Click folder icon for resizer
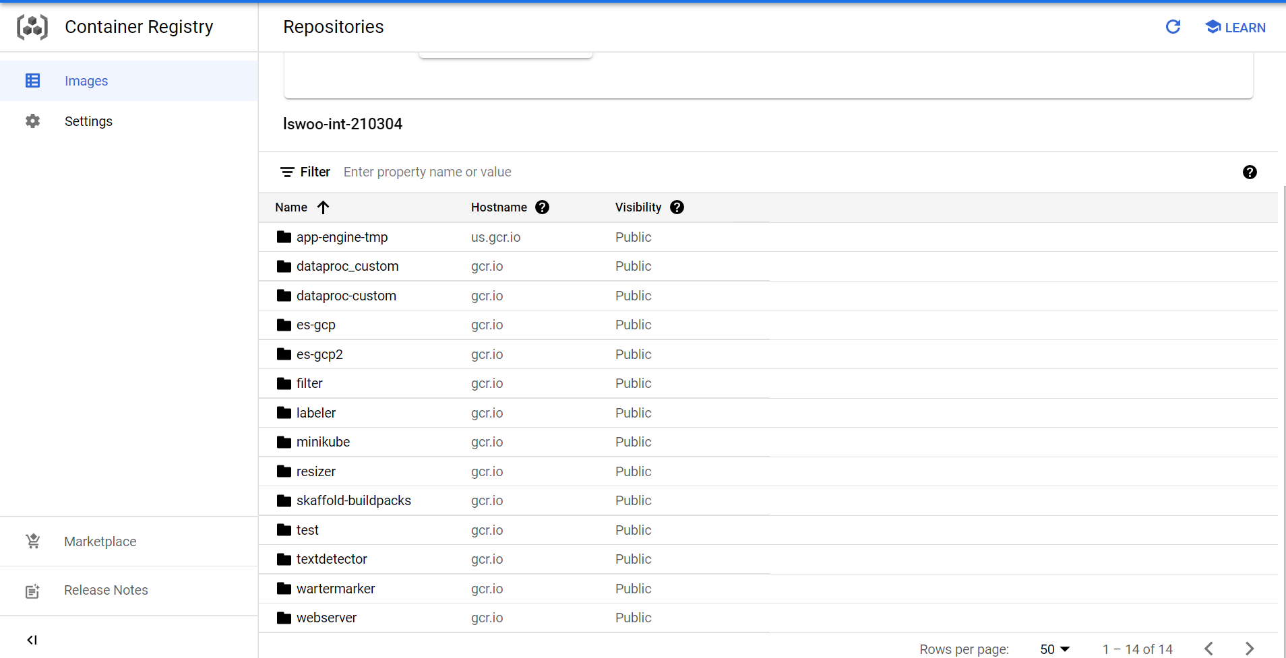Image resolution: width=1286 pixels, height=658 pixels. (284, 471)
